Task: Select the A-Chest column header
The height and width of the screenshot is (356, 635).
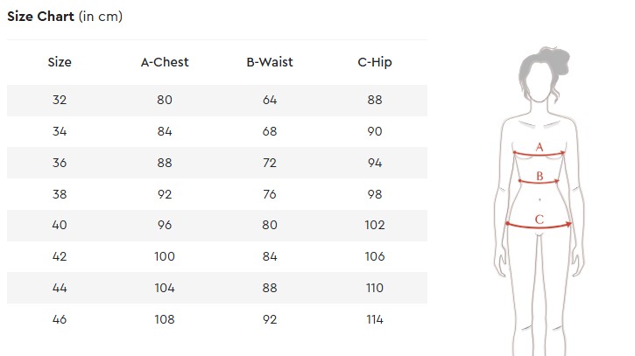Action: (x=165, y=62)
